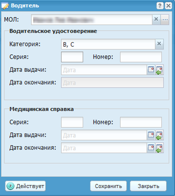Click the Действует status button
This screenshot has height=196, width=175.
pyautogui.click(x=25, y=186)
